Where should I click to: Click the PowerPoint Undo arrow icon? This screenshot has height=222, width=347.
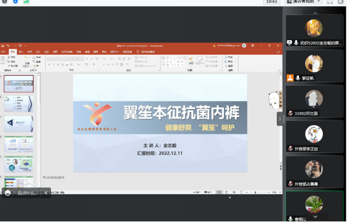[8, 46]
